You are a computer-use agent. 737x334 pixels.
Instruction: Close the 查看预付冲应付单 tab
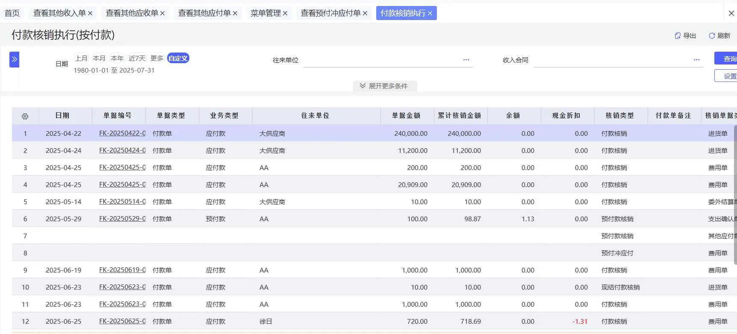(x=365, y=13)
